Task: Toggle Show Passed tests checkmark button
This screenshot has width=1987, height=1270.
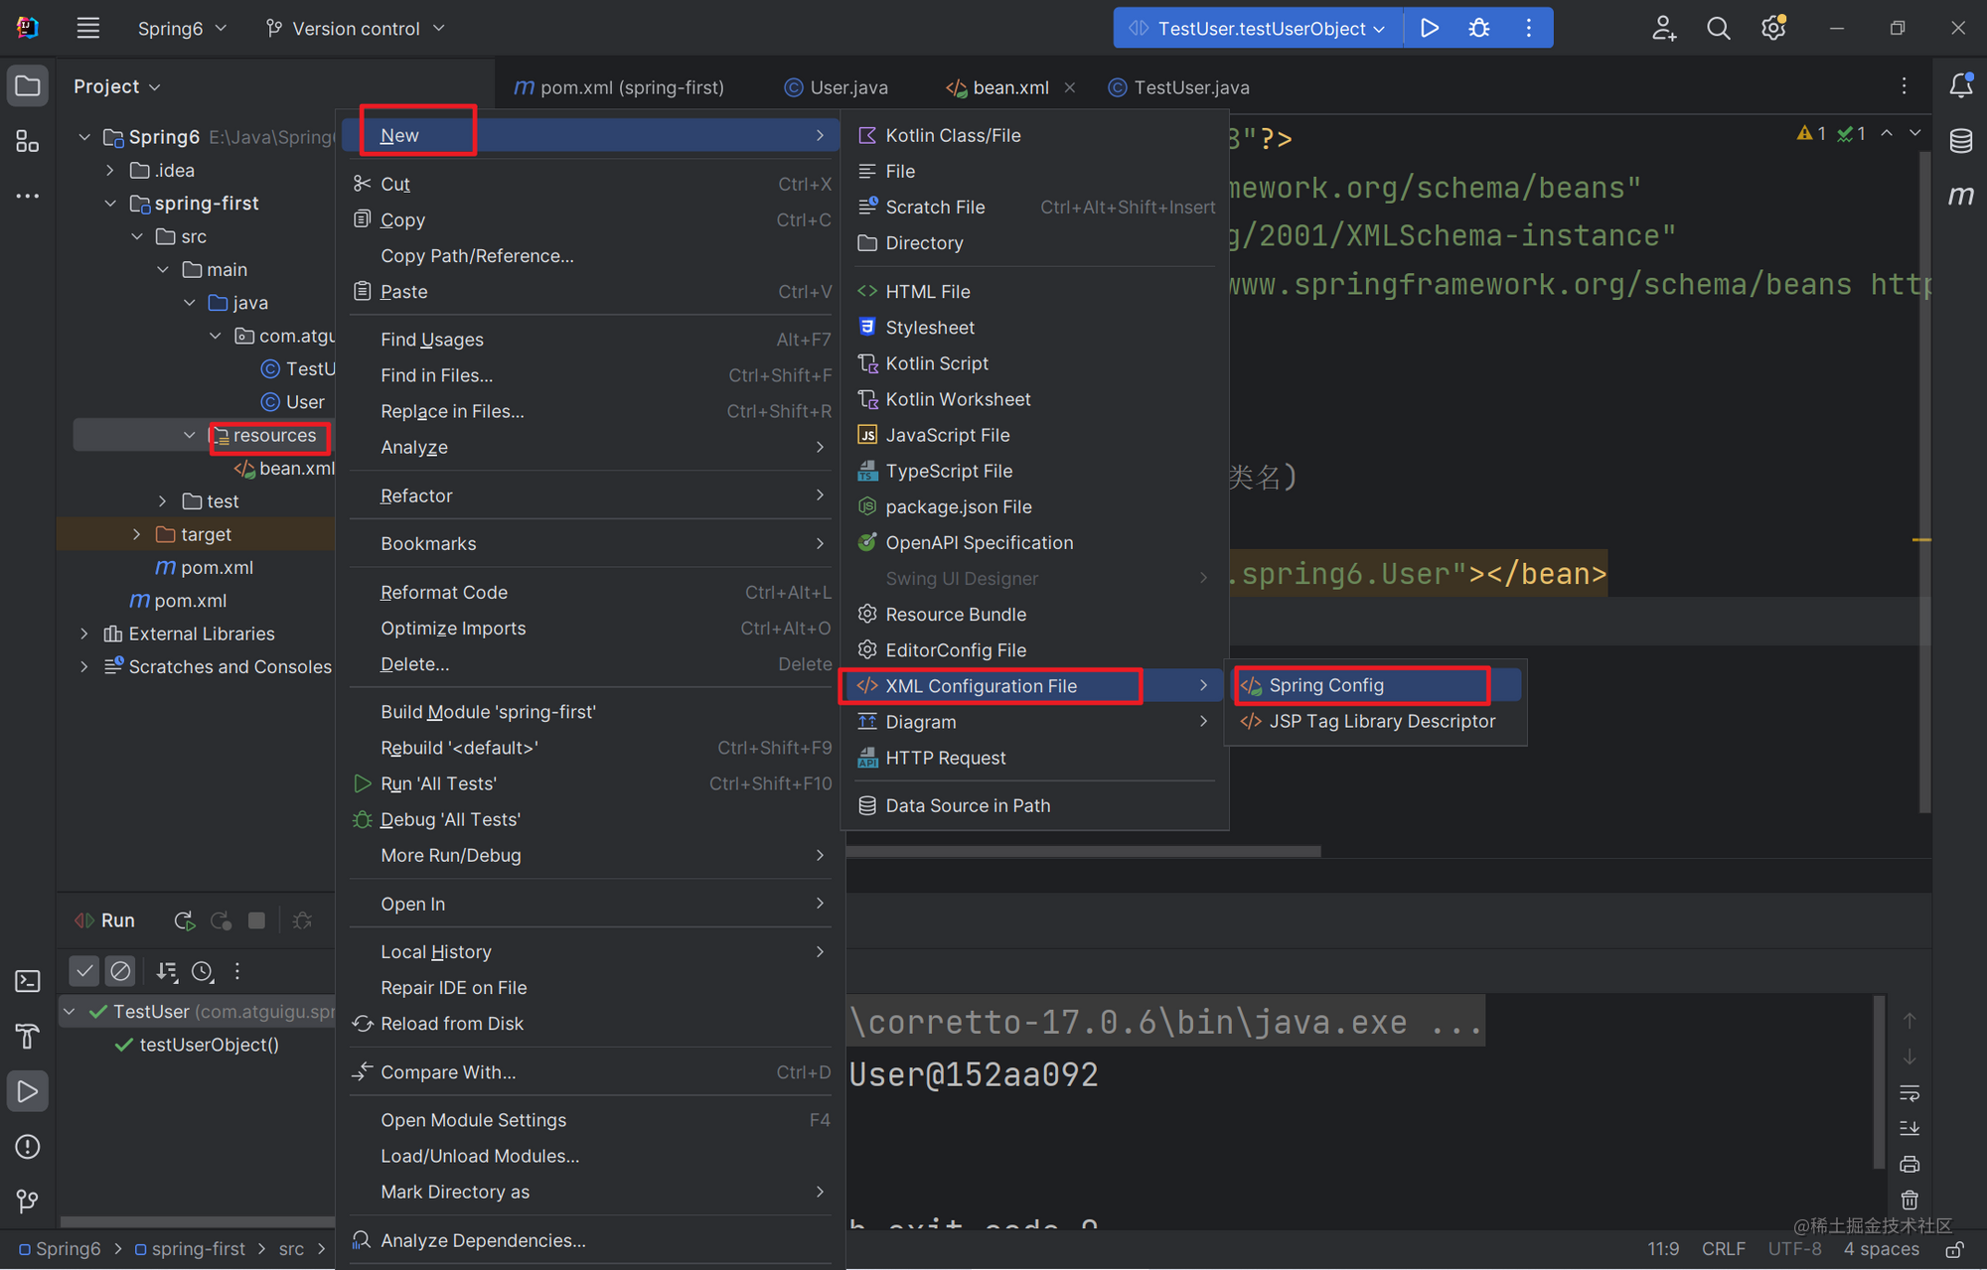Action: click(84, 971)
